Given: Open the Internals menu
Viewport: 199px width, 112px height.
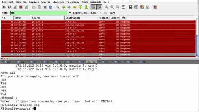Looking at the screenshot, I should click(96, 2).
